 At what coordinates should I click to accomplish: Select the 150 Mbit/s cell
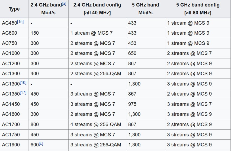(35, 33)
